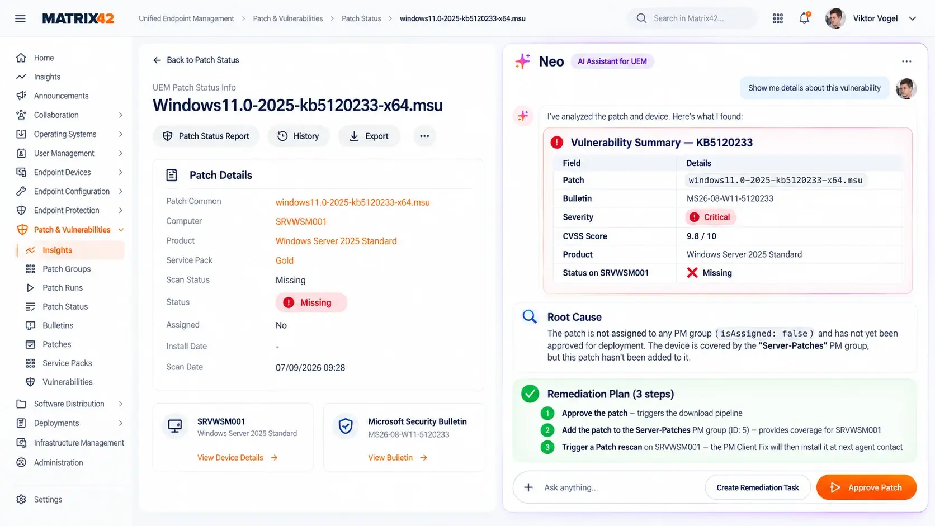
Task: Expand the Endpoint Devices section
Action: click(121, 172)
